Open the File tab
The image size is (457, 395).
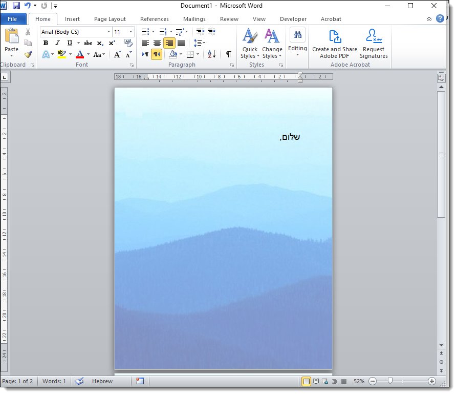point(13,19)
